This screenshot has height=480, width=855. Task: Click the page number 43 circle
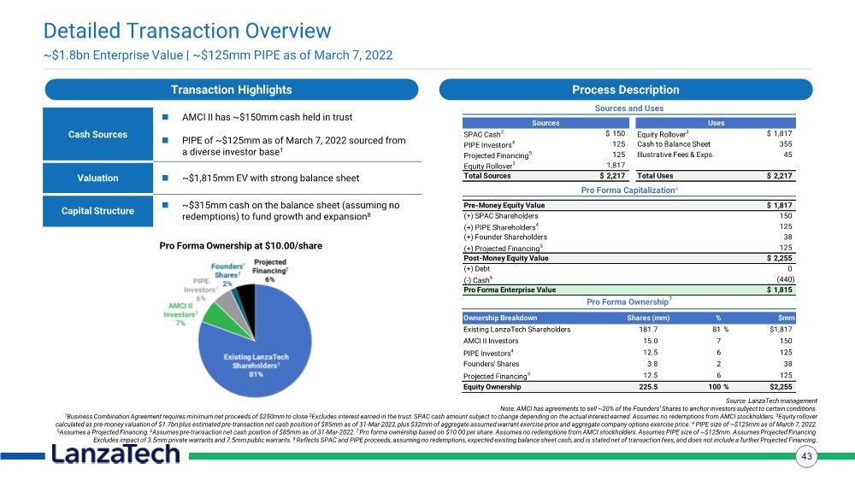click(806, 457)
